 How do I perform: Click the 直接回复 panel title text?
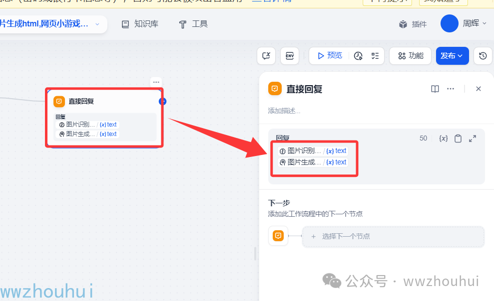[304, 89]
